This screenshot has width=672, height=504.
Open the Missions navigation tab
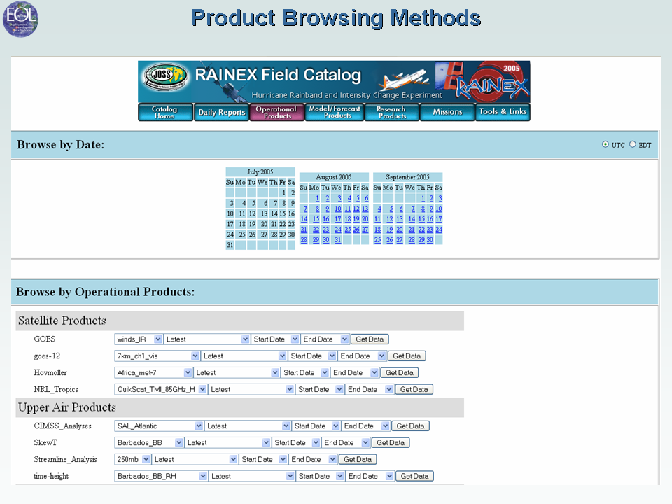447,112
